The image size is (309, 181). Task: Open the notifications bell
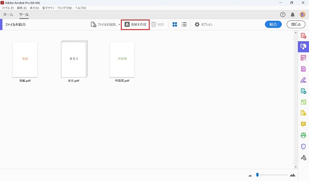pos(293,15)
